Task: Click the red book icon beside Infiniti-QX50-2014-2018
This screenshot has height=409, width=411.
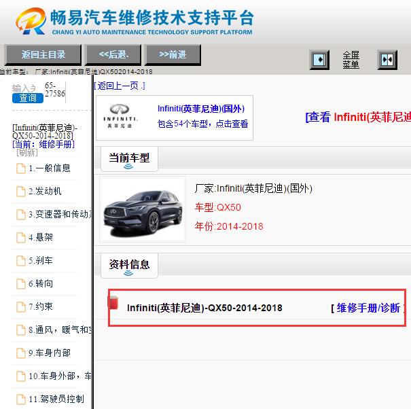Action: (113, 302)
